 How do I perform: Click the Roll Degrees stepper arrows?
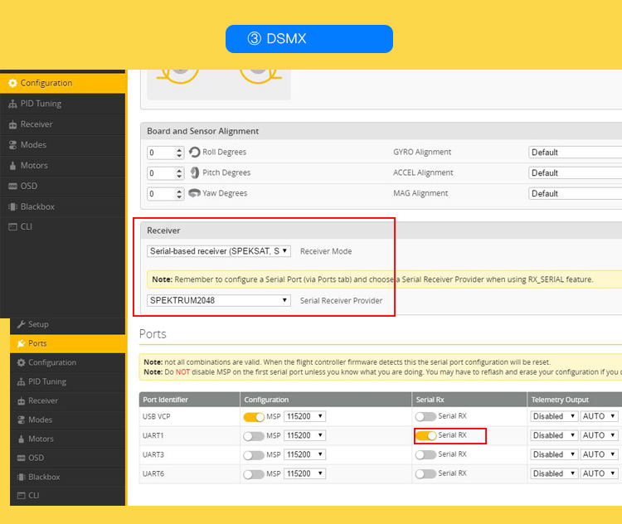(x=179, y=153)
